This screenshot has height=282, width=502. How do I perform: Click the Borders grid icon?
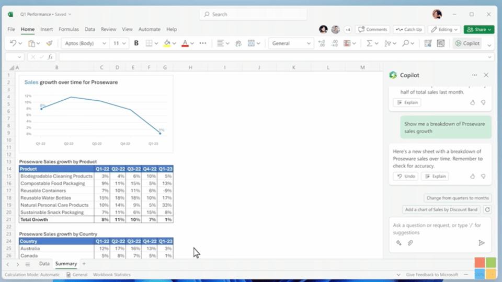pos(149,43)
